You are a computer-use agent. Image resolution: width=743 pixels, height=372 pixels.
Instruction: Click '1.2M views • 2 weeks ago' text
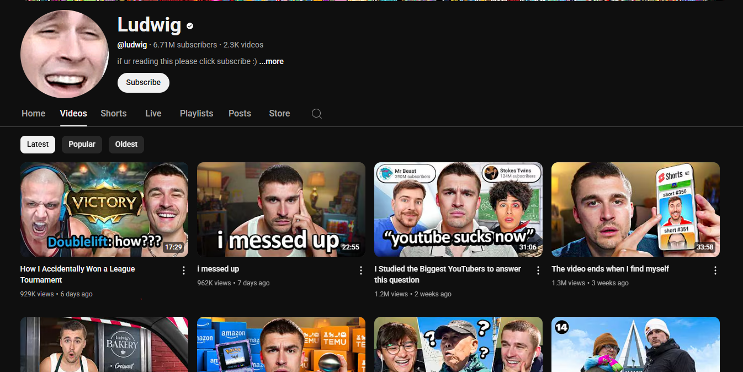tap(413, 294)
